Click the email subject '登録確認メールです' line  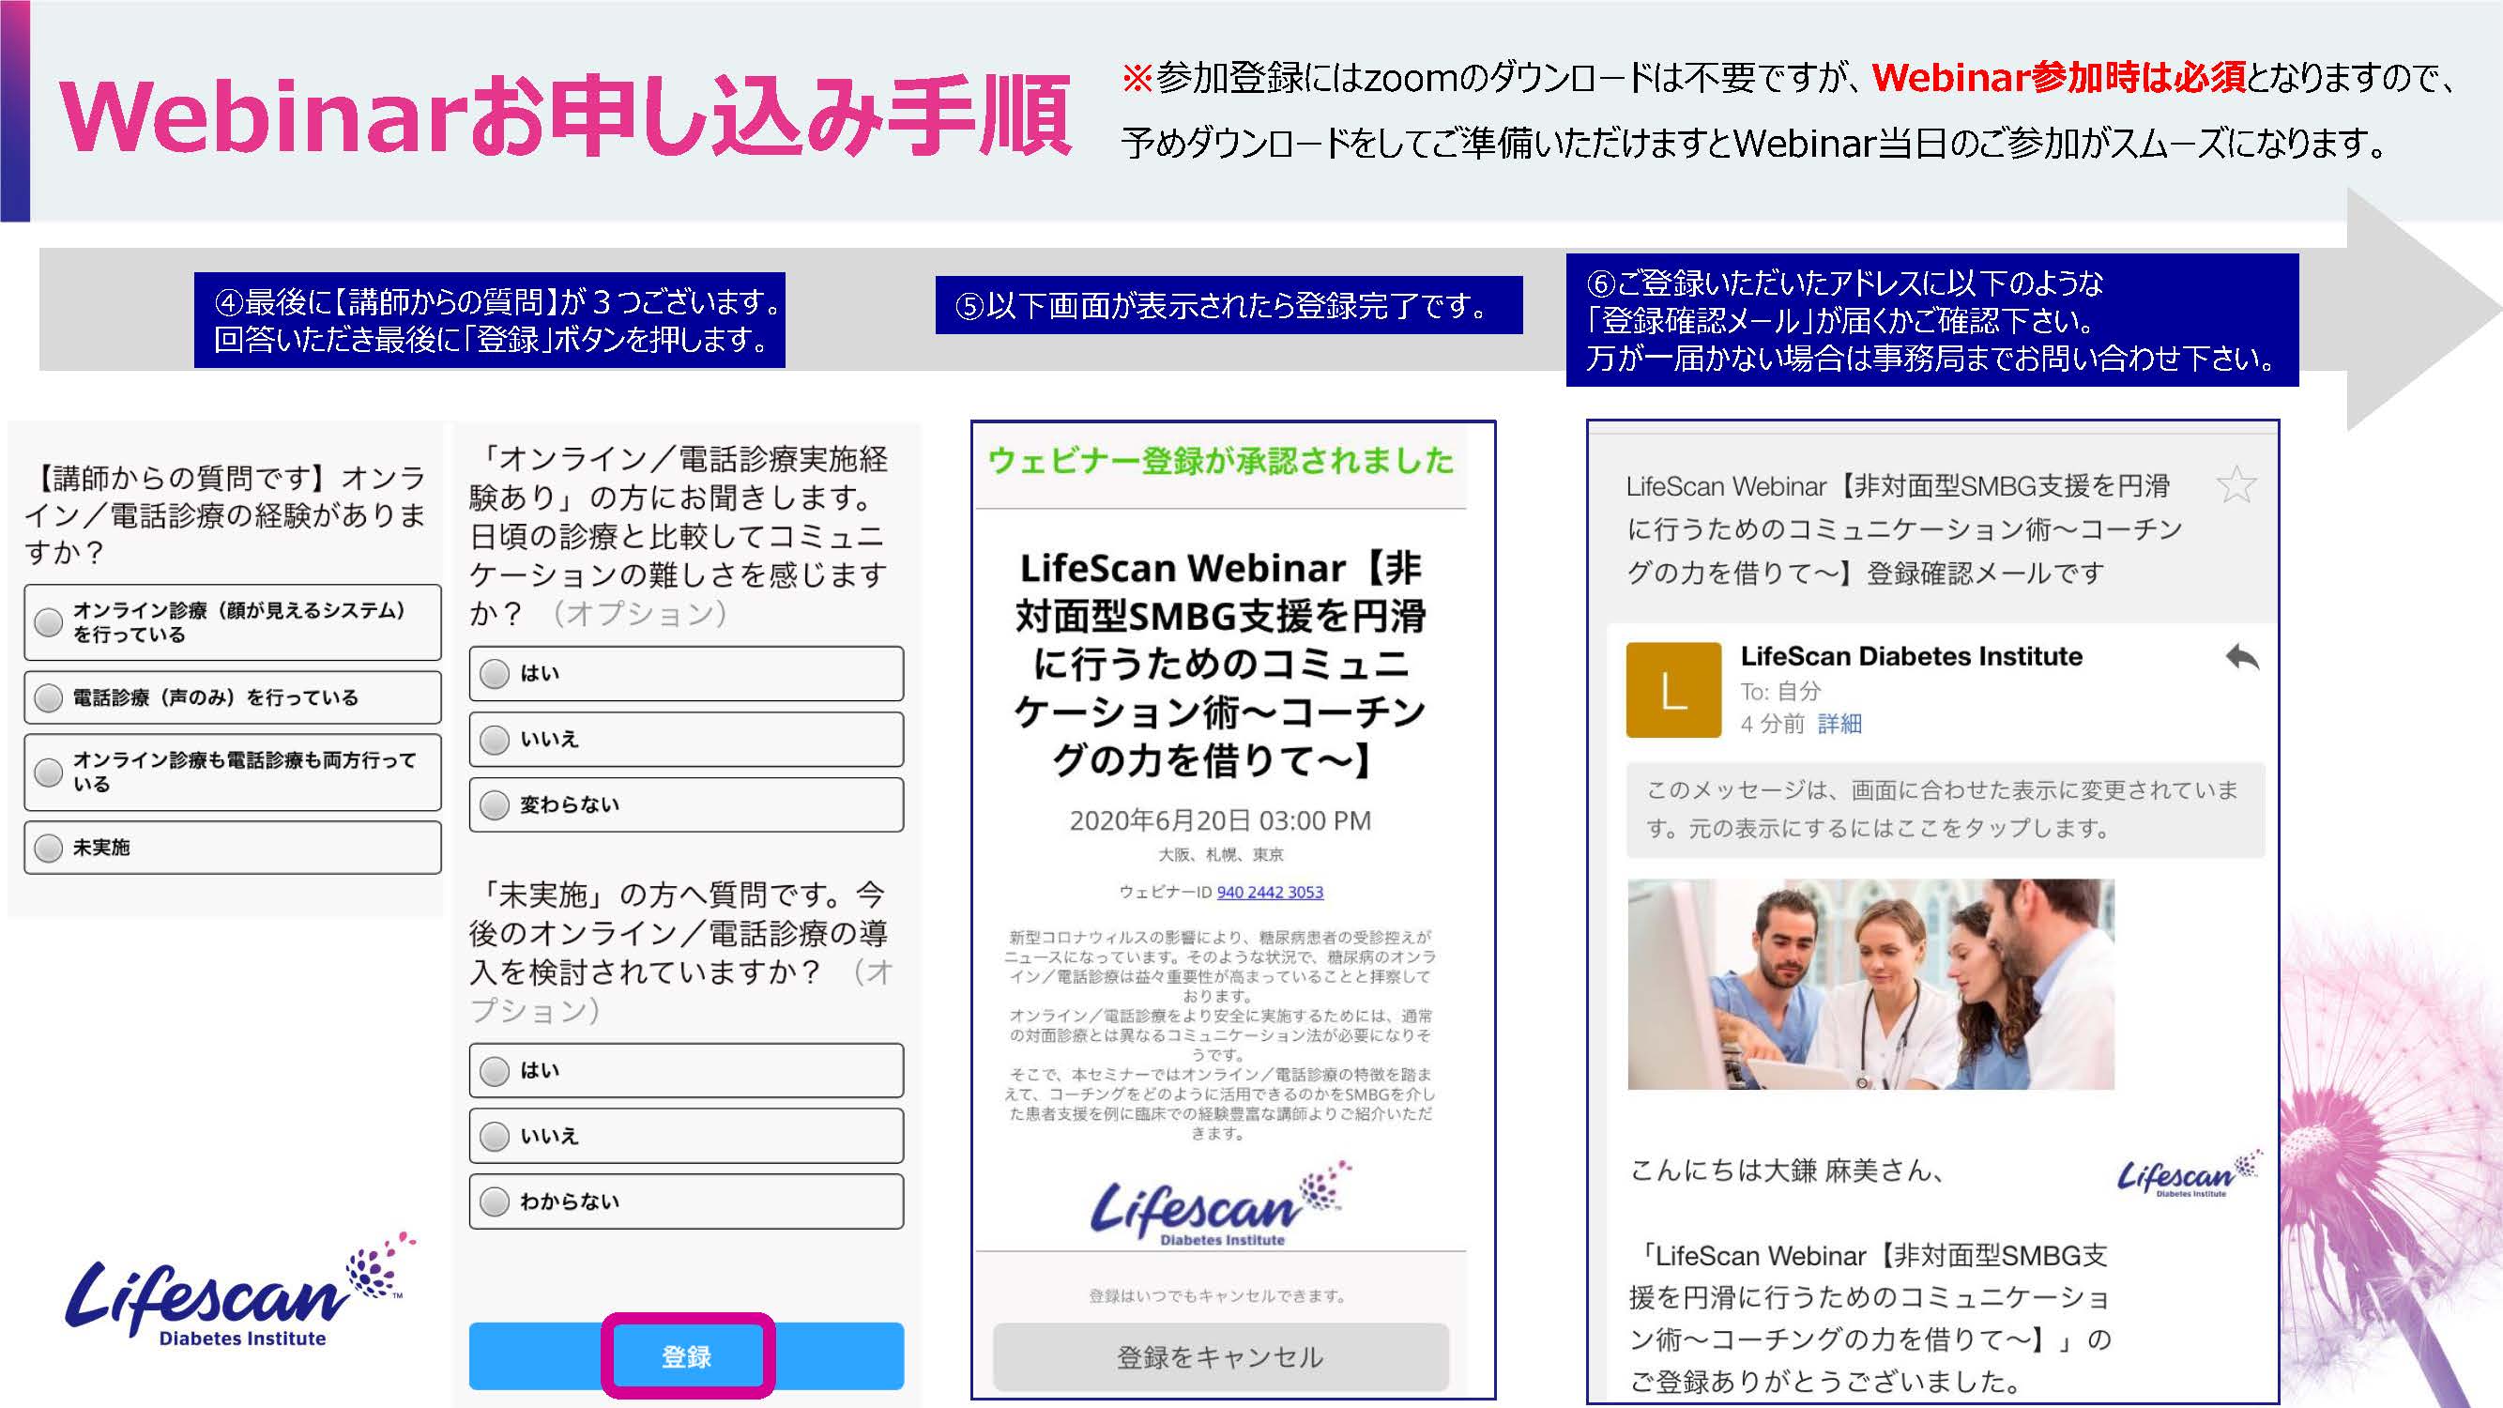click(1985, 574)
